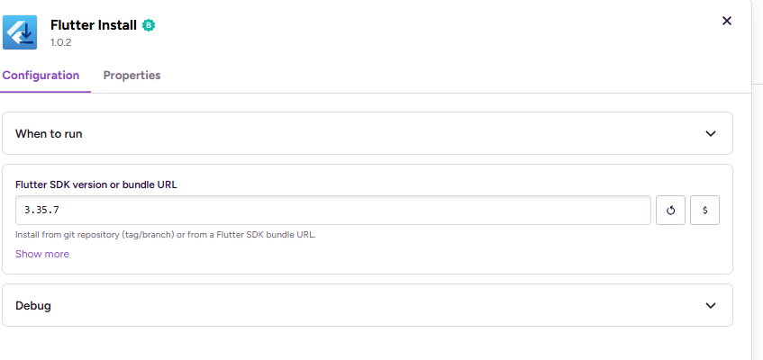
Task: Click the Install from git repository help text
Action: pyautogui.click(x=165, y=235)
